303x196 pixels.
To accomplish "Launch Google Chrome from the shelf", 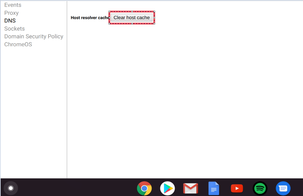I will 144,188.
